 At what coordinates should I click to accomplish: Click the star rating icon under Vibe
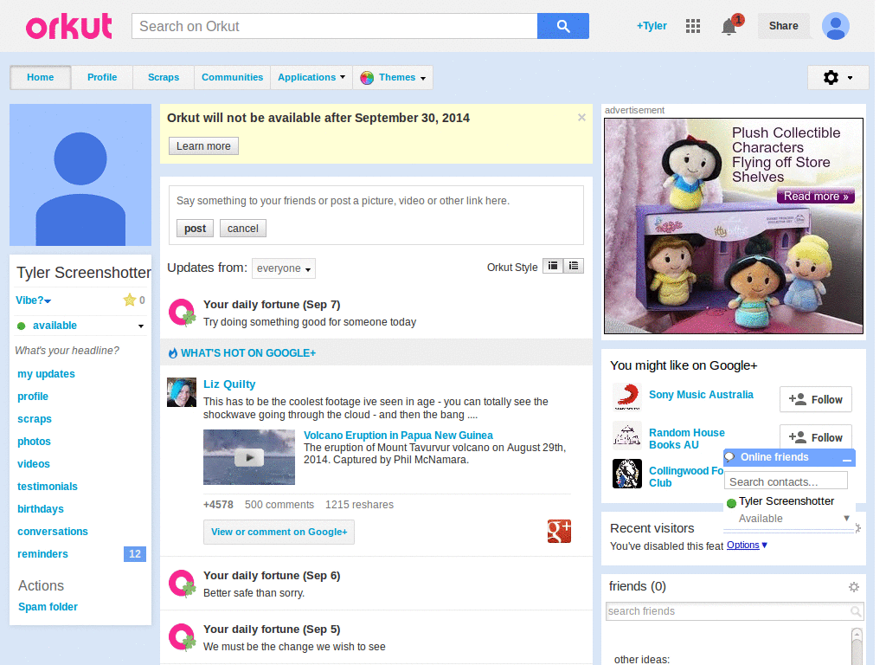point(130,300)
